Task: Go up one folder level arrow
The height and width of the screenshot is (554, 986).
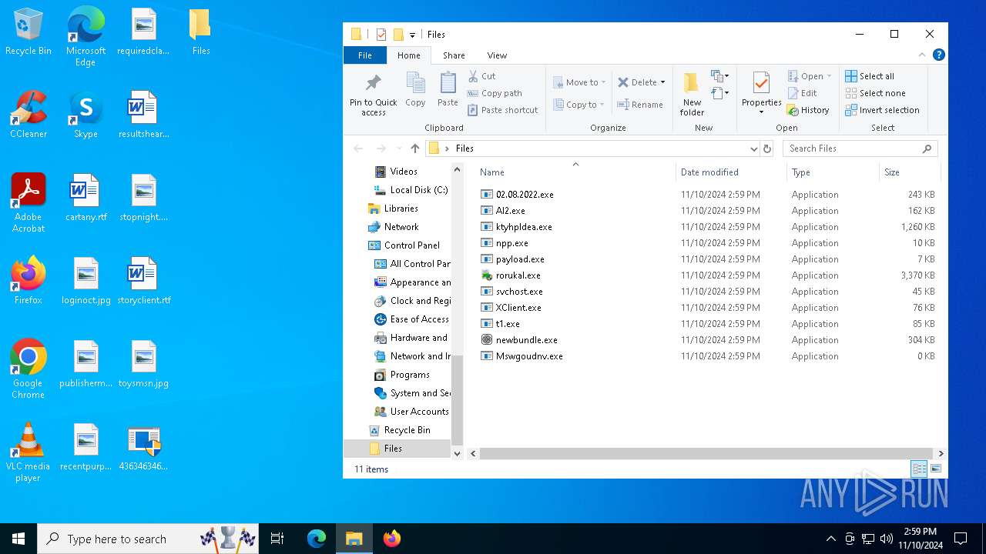Action: click(415, 149)
